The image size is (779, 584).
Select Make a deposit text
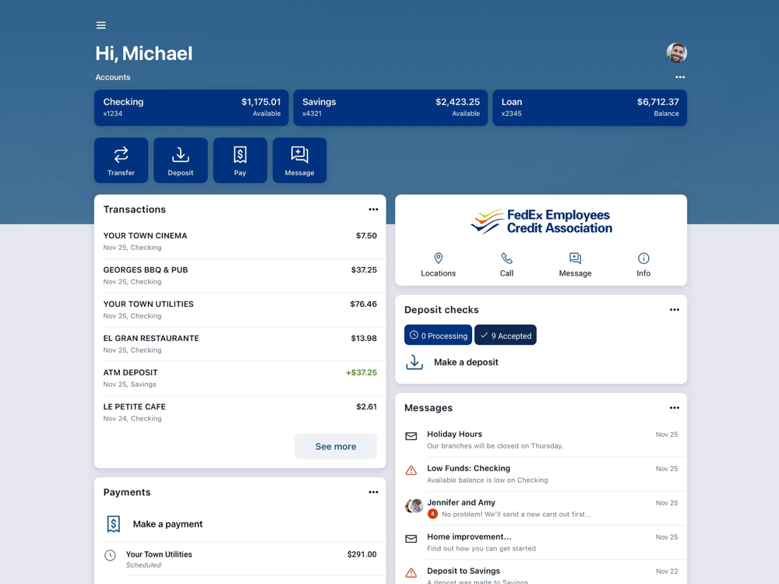click(x=466, y=362)
